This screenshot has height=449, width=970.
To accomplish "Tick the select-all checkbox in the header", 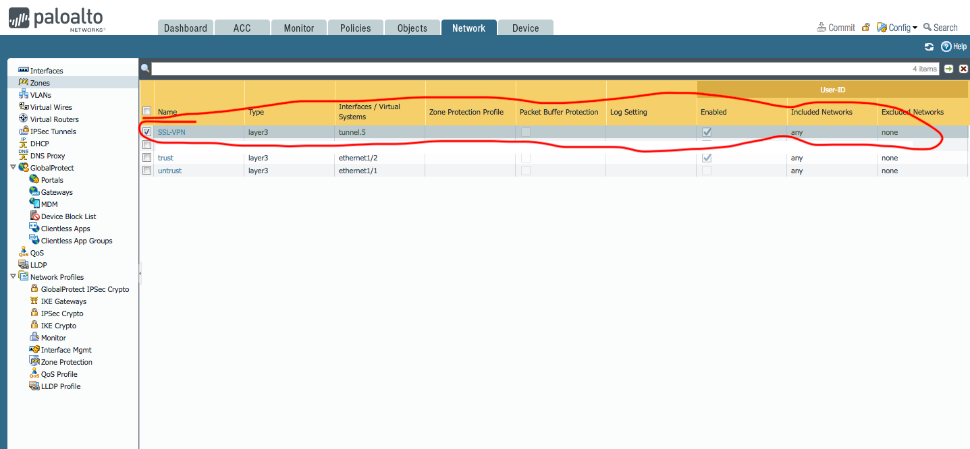I will [146, 111].
